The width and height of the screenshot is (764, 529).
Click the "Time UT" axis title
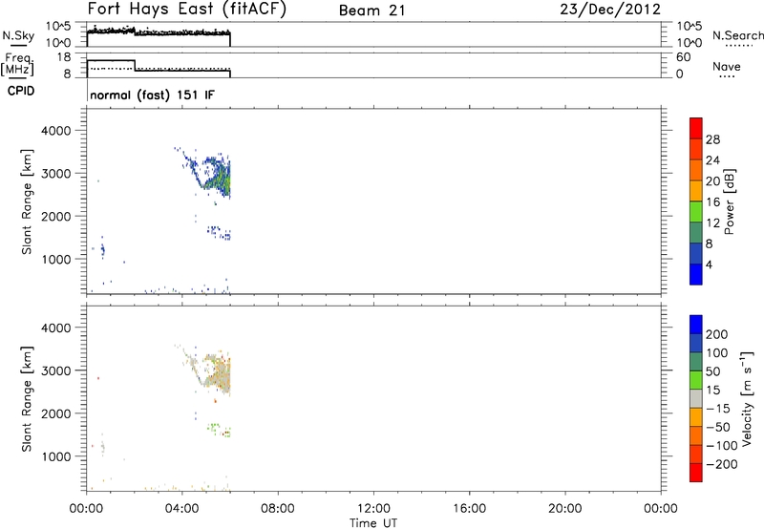tap(373, 523)
